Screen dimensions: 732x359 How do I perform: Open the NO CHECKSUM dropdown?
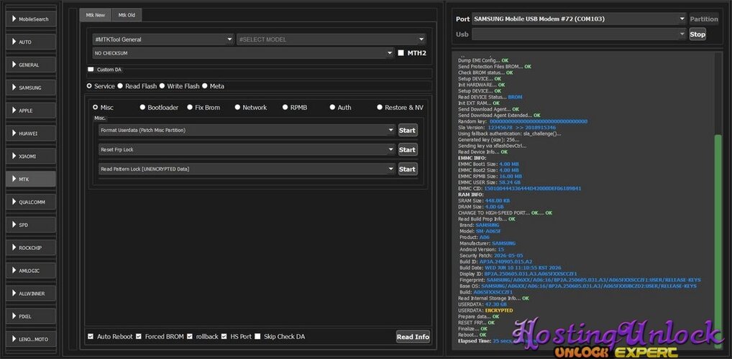tap(243, 53)
